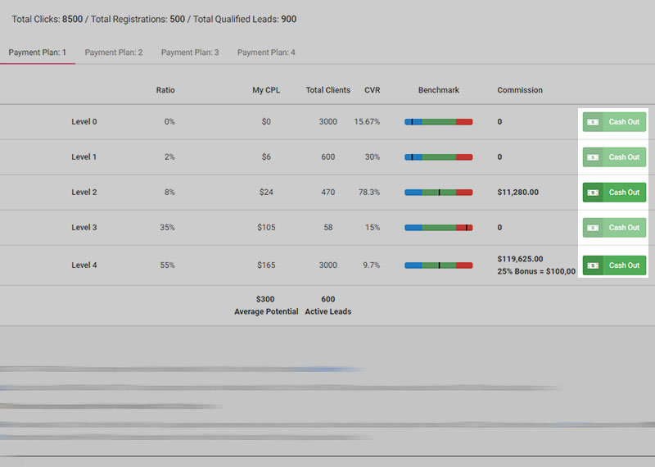Click the money icon in Level 1 row
The image size is (655, 467).
click(x=593, y=157)
